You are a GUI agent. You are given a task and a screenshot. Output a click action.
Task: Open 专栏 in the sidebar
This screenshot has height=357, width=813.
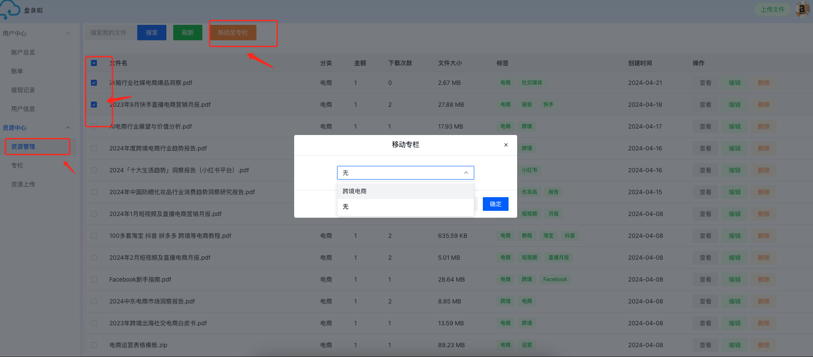point(17,165)
